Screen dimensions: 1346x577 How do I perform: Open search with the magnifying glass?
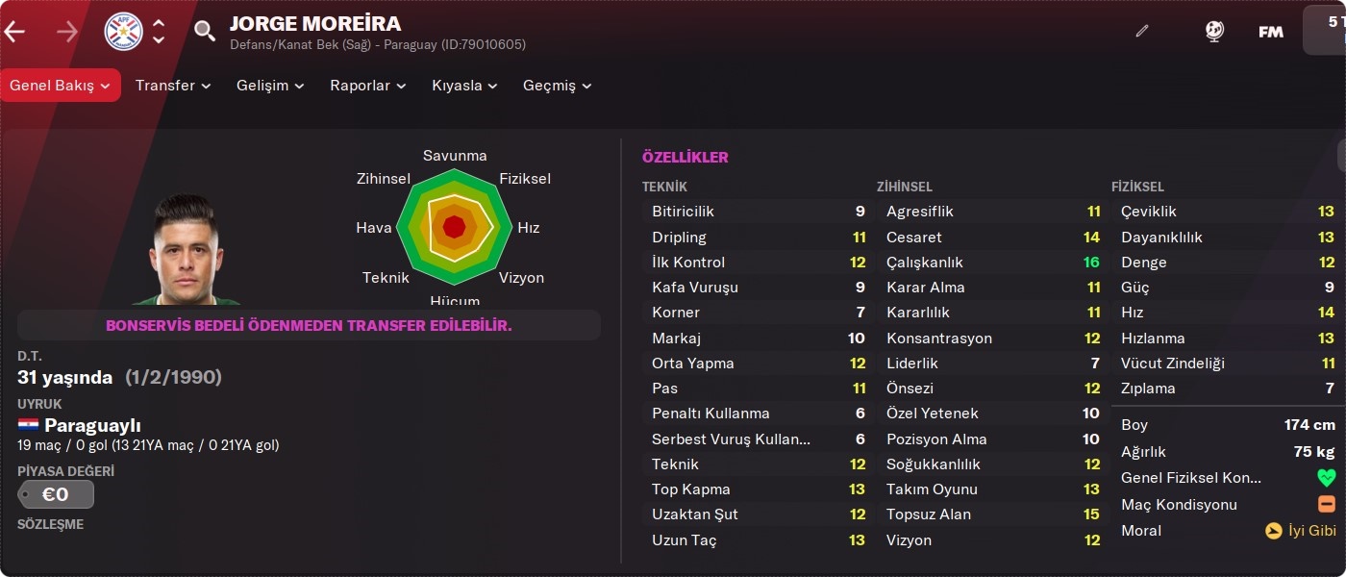coord(205,31)
